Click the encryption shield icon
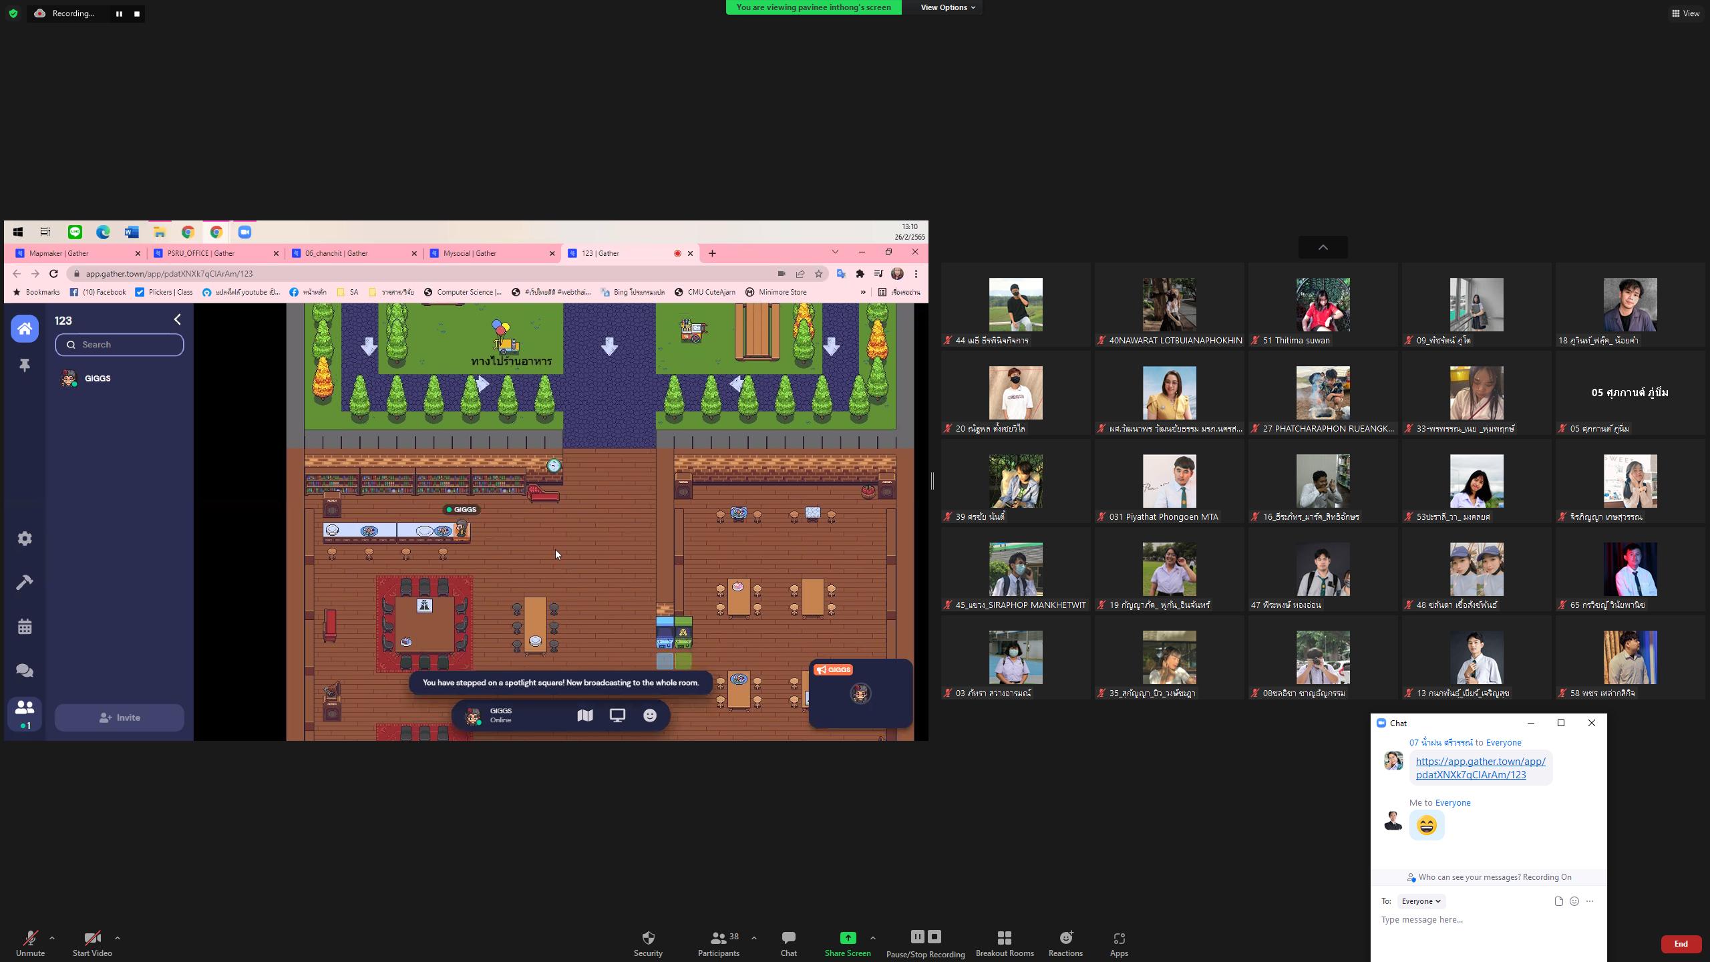 click(x=13, y=13)
